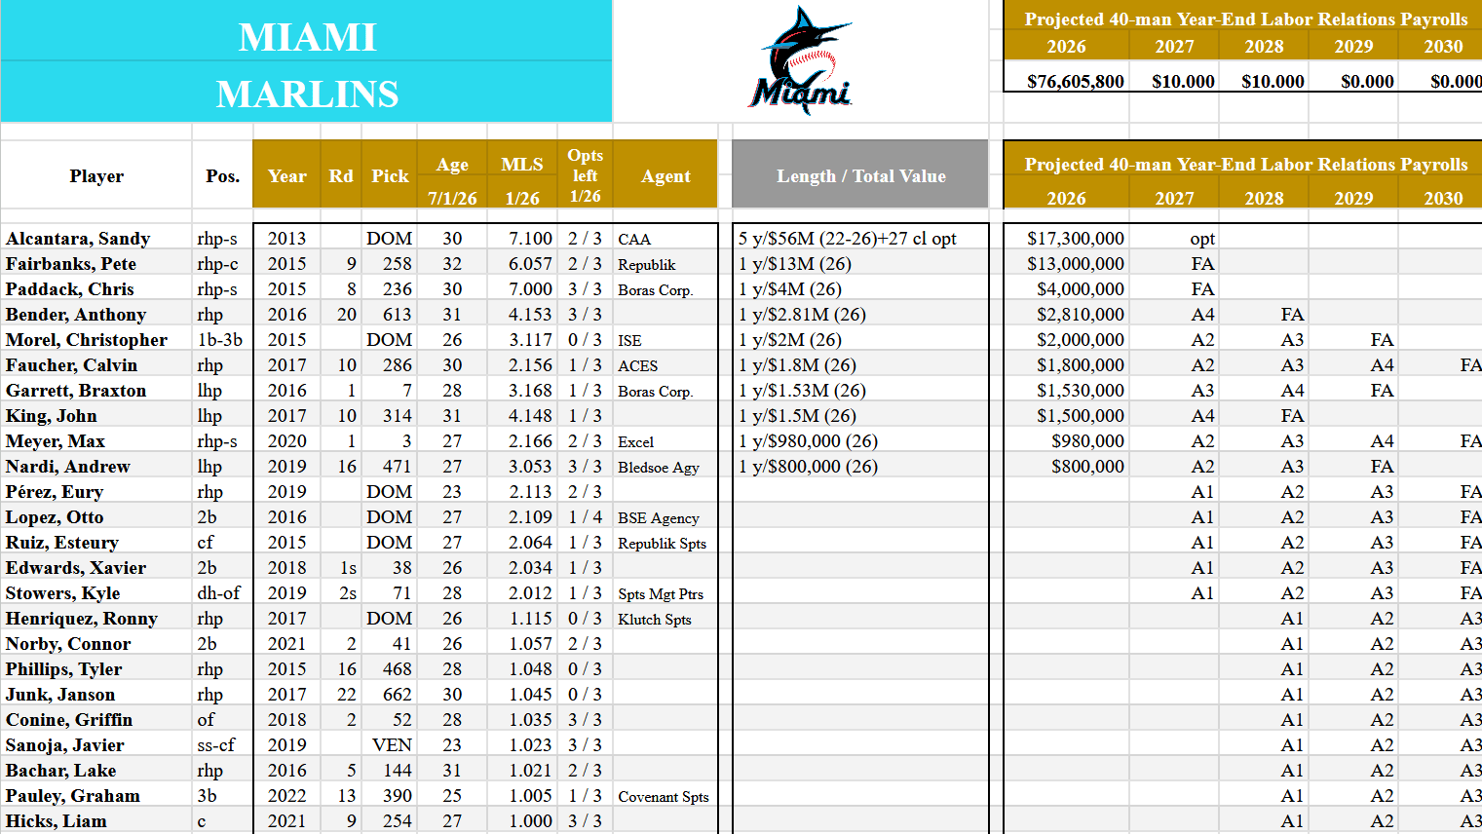
Task: Select the BSE Agency agent cell
Action: (x=665, y=516)
